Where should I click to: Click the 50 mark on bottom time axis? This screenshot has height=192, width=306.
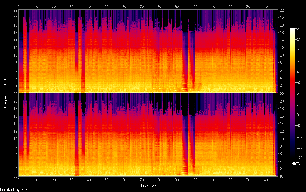[x=106, y=180]
